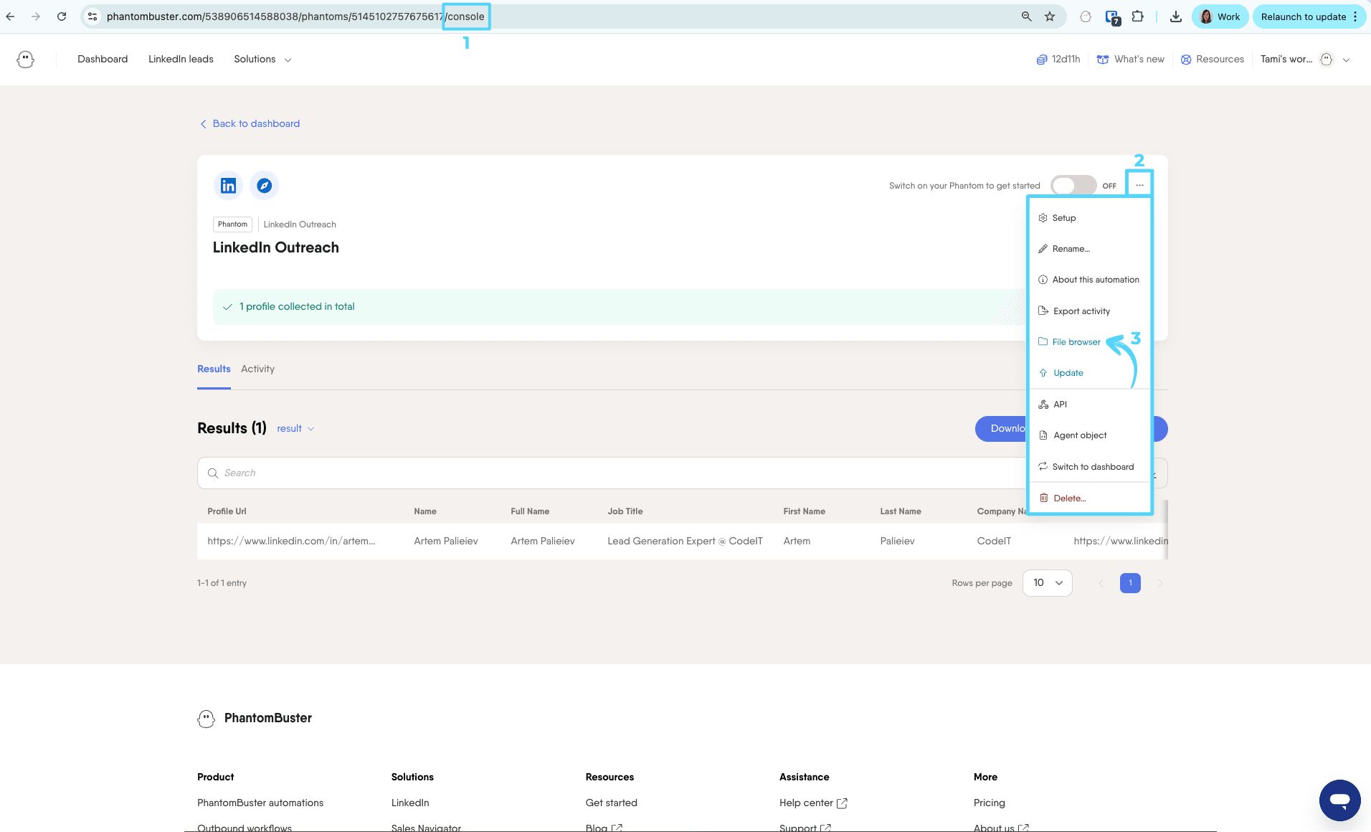Go to results page 1
Viewport: 1371px width, 832px height.
[1130, 583]
